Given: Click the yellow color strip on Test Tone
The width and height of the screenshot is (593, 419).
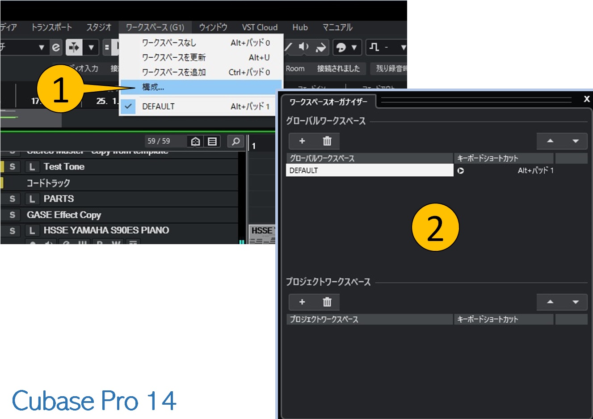Looking at the screenshot, I should click(2, 166).
